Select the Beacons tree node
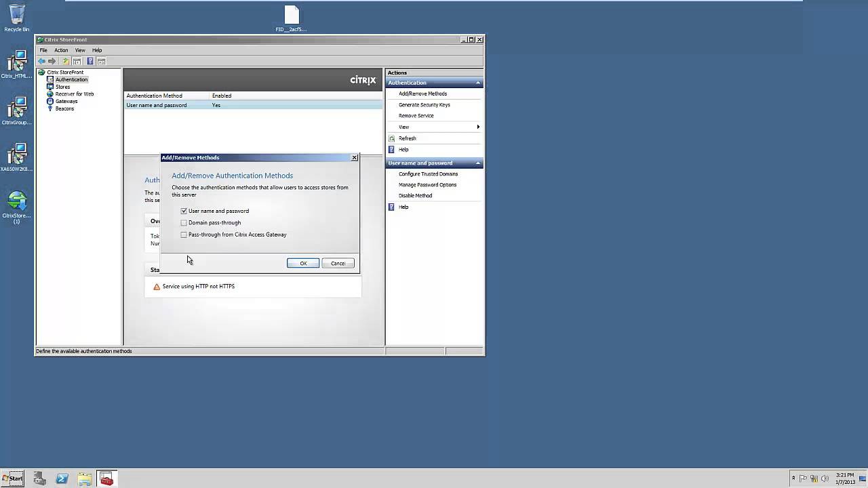This screenshot has width=868, height=488. pos(64,108)
